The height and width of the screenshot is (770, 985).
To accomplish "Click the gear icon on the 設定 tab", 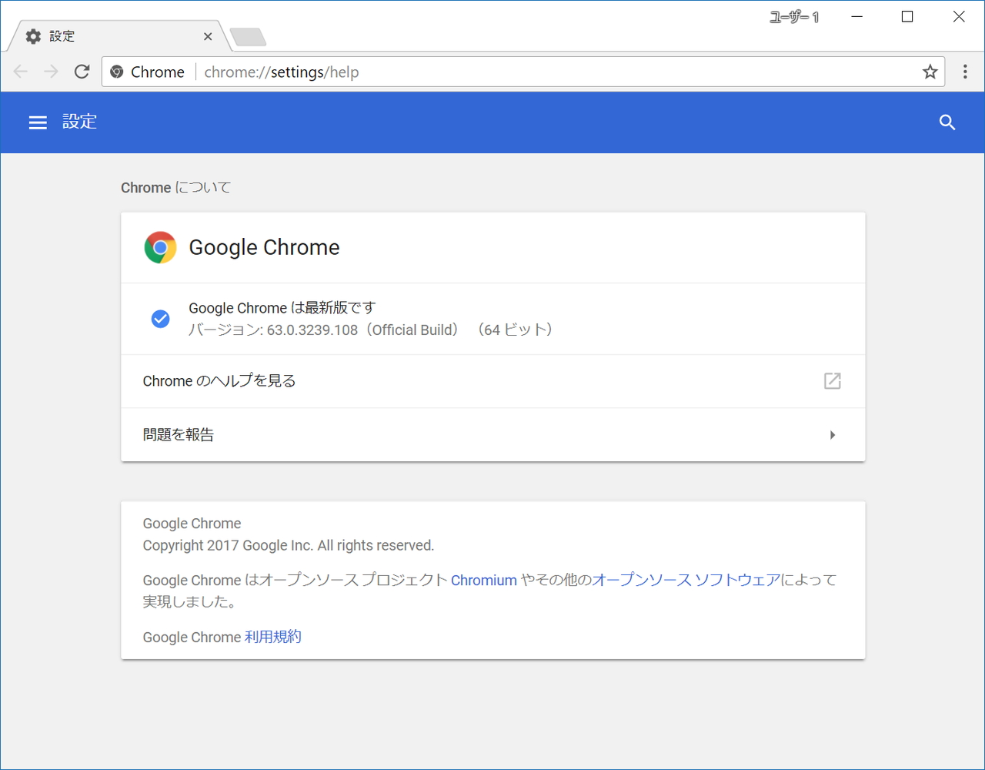I will tap(32, 35).
